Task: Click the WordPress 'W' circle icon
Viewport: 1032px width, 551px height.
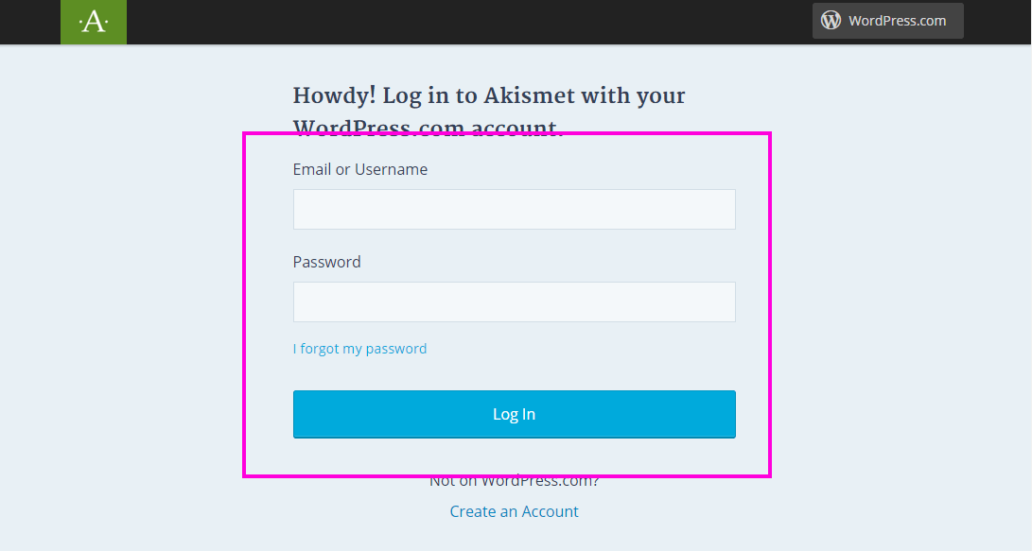Action: pos(831,21)
